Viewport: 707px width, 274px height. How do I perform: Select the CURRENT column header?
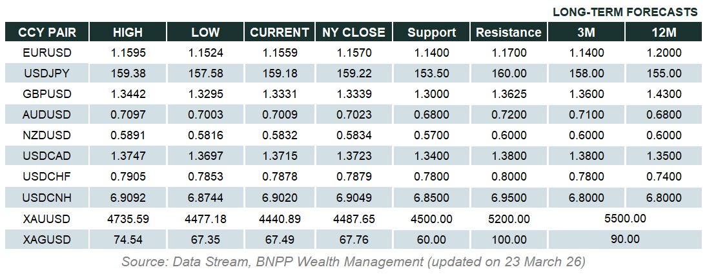280,32
